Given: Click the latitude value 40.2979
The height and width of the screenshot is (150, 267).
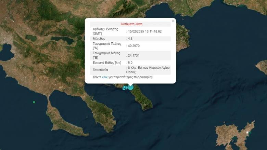Looking at the screenshot, I should (134, 46).
